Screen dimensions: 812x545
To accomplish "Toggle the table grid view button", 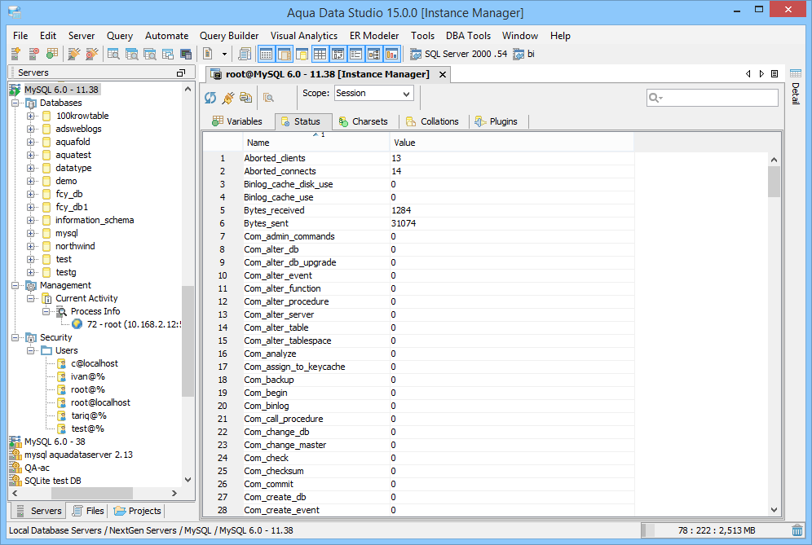I will point(320,53).
